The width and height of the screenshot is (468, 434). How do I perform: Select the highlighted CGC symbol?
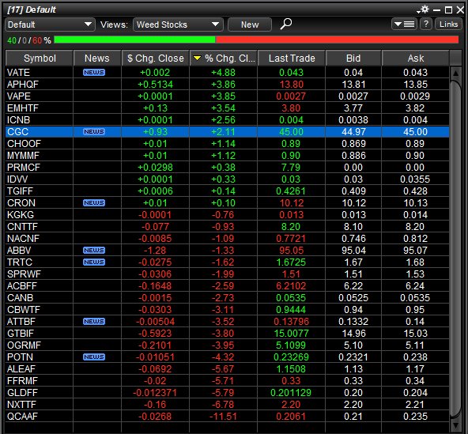[x=17, y=132]
